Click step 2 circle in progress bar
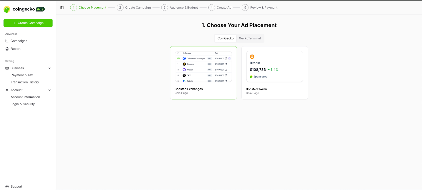 [120, 8]
